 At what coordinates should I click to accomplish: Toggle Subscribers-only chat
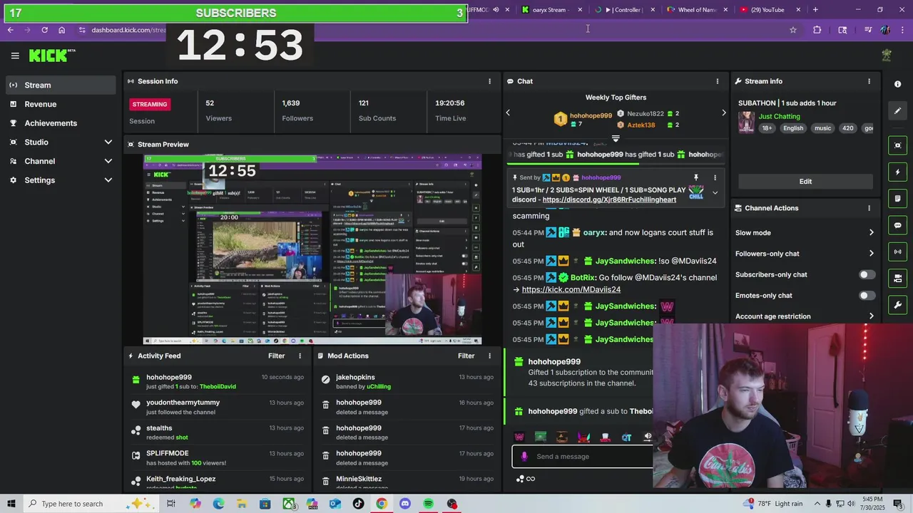click(867, 274)
